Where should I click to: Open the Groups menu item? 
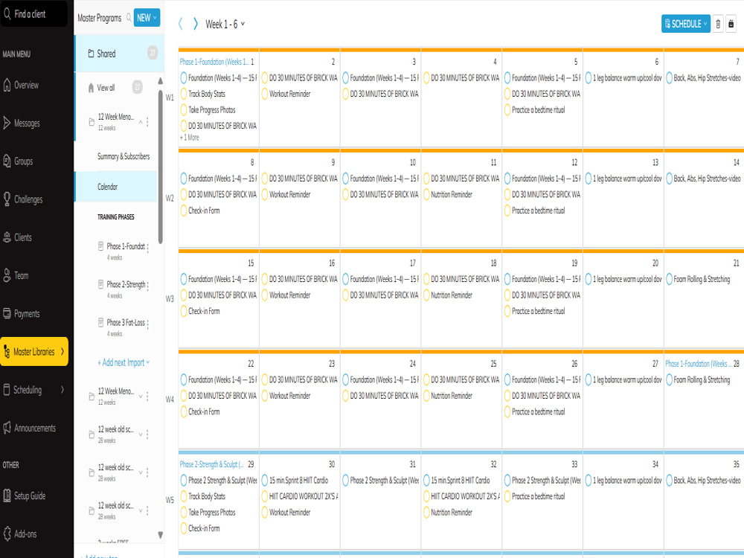pyautogui.click(x=23, y=161)
